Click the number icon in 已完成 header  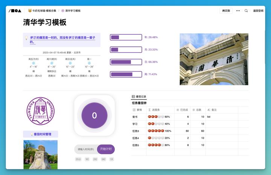click(x=178, y=110)
